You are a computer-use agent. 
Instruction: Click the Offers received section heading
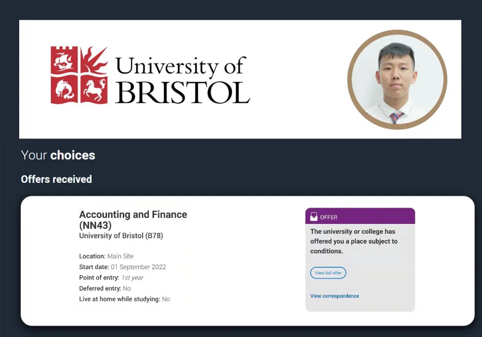pos(56,179)
